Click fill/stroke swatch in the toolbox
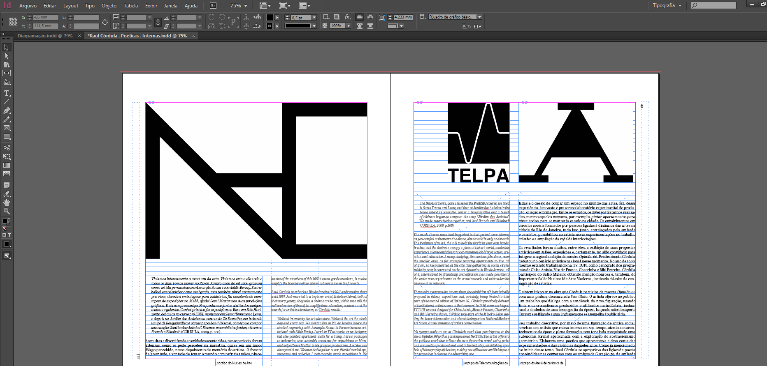The height and width of the screenshot is (366, 767). click(6, 221)
